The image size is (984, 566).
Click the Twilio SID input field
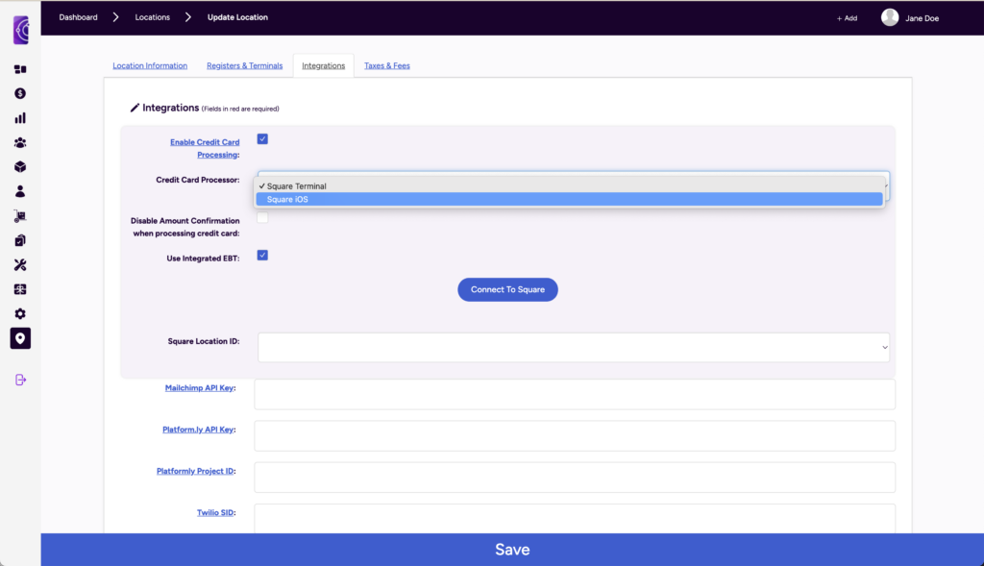(x=575, y=518)
